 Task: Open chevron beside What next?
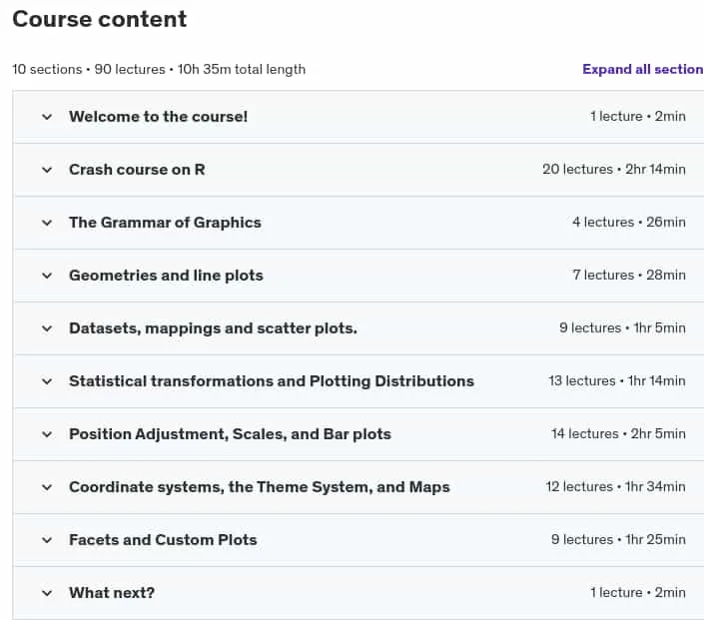(x=47, y=593)
